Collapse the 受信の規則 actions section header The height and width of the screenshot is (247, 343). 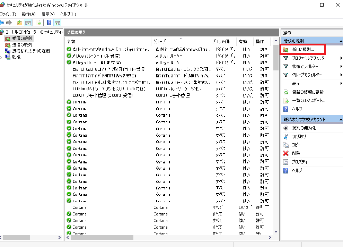tap(341, 41)
